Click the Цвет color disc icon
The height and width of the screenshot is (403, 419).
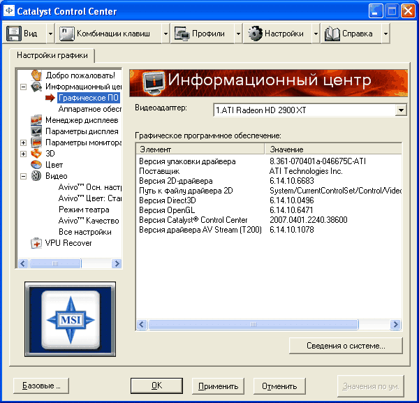36,165
